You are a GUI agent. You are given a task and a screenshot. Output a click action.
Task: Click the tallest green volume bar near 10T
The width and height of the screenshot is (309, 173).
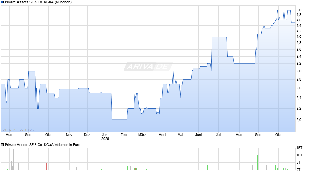pos(257,162)
